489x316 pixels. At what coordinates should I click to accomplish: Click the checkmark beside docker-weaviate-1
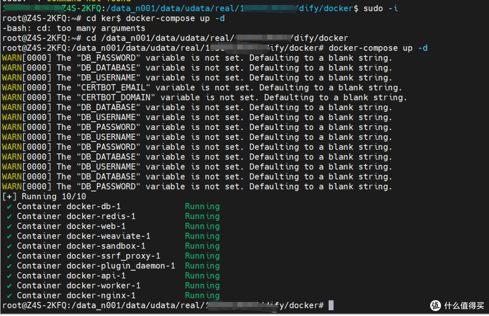tap(10, 236)
